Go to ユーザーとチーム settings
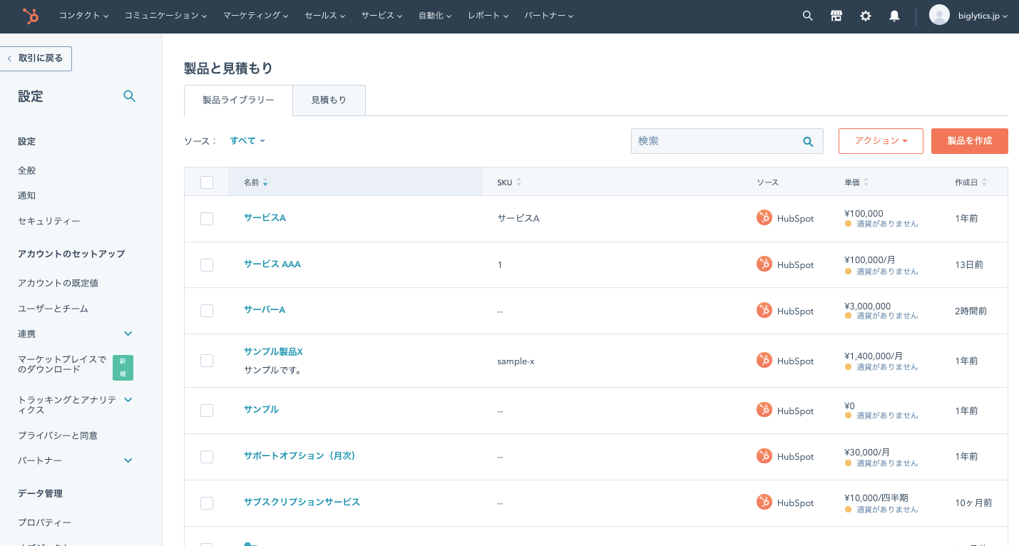 [x=53, y=309]
